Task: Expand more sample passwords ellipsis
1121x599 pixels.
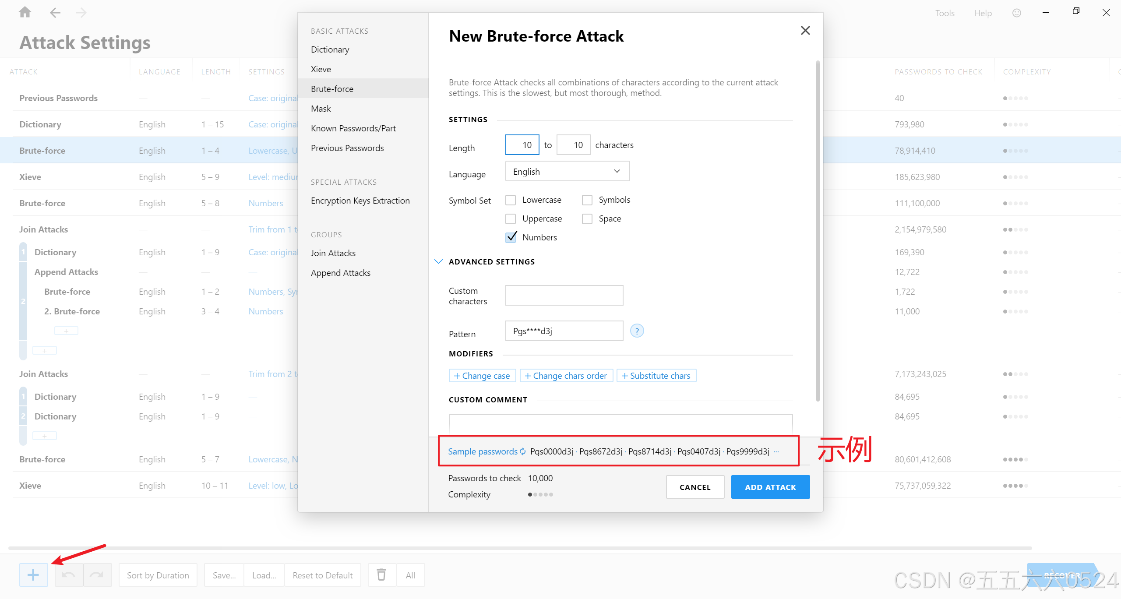Action: (x=776, y=451)
